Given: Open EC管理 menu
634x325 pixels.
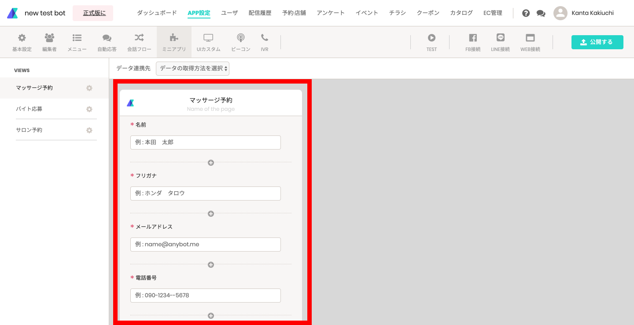Looking at the screenshot, I should 493,13.
